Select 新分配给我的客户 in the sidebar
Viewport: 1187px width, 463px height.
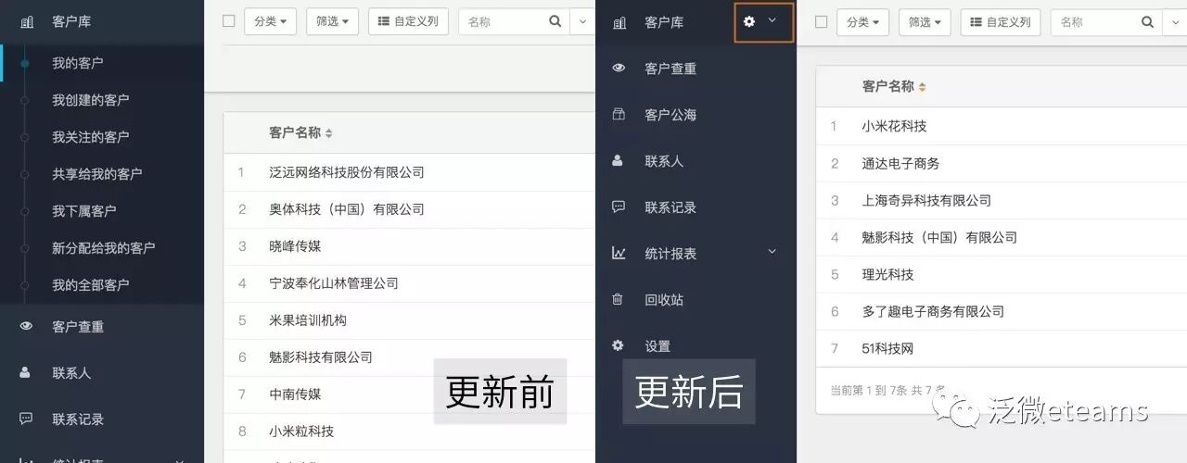point(102,248)
